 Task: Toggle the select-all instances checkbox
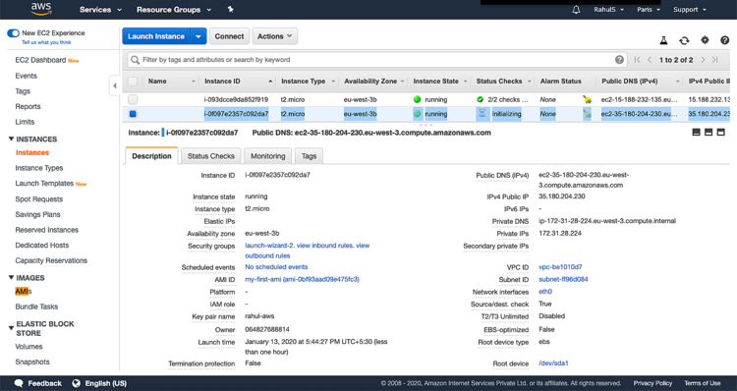point(133,82)
